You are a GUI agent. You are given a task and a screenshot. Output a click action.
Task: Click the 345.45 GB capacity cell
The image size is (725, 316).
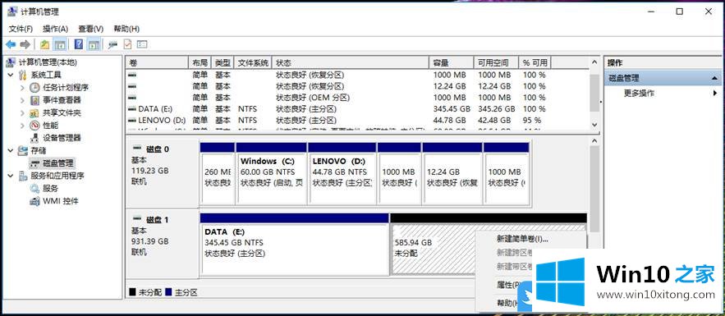click(x=452, y=109)
